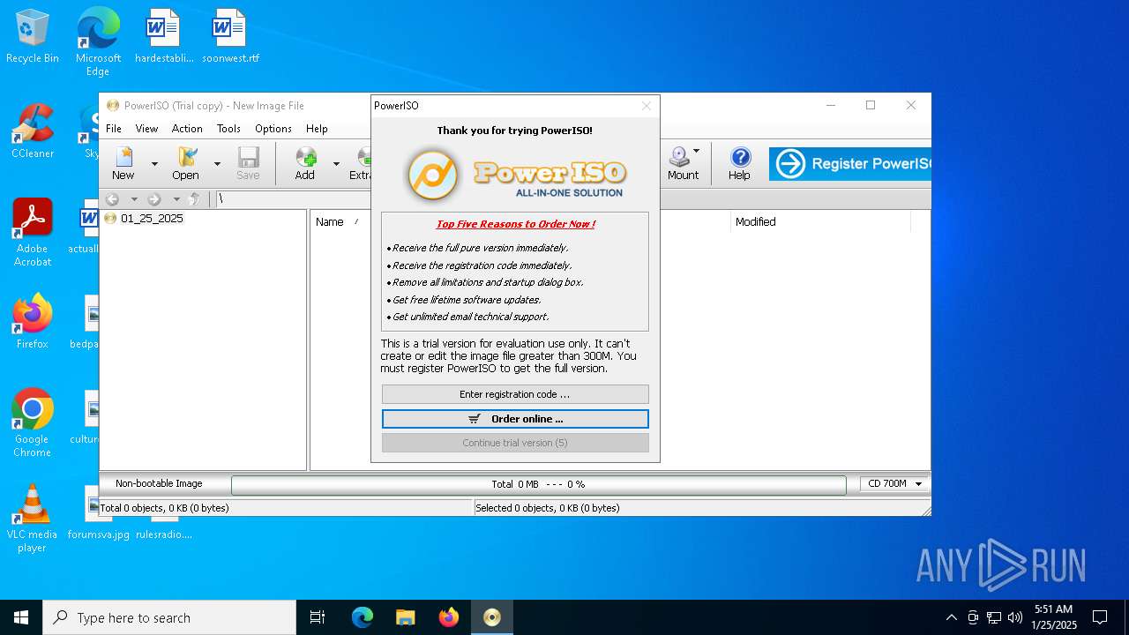Open the Back history dropdown arrow

[x=134, y=199]
